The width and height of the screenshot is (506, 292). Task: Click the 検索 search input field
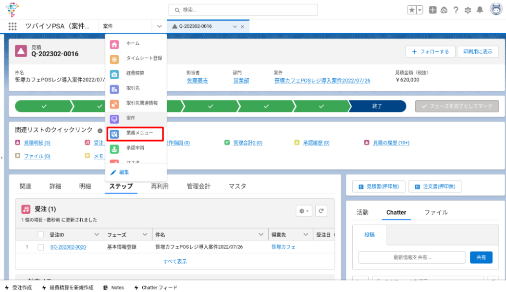click(243, 10)
